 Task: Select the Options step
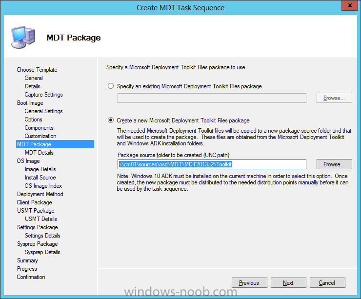tap(33, 120)
